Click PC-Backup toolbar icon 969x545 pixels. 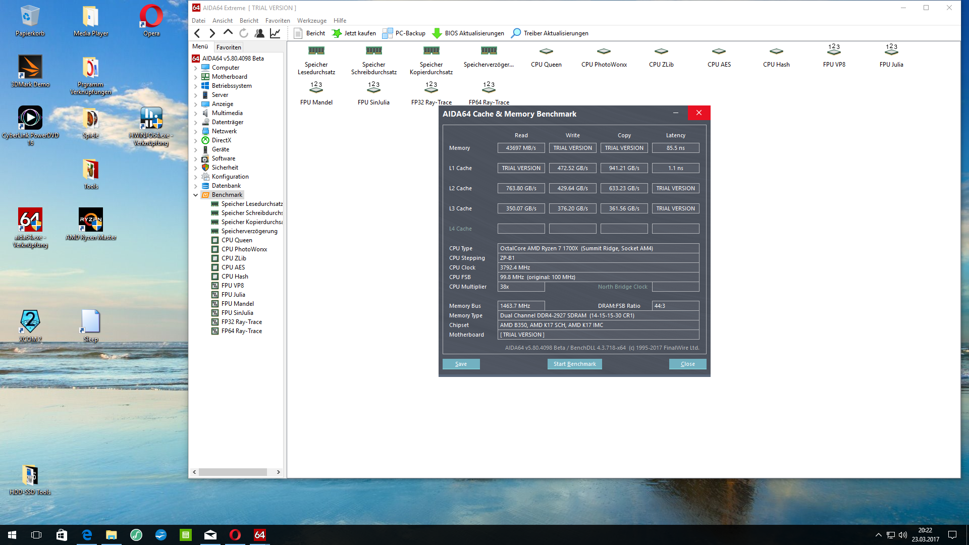[x=388, y=33]
